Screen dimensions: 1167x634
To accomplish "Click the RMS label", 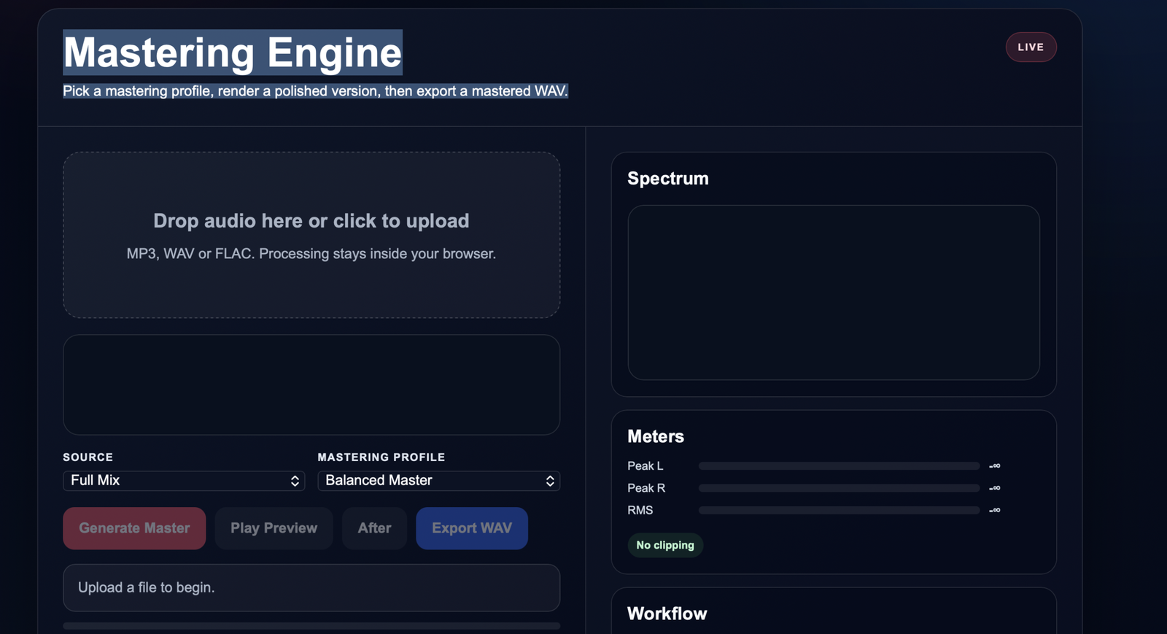I will click(x=640, y=510).
